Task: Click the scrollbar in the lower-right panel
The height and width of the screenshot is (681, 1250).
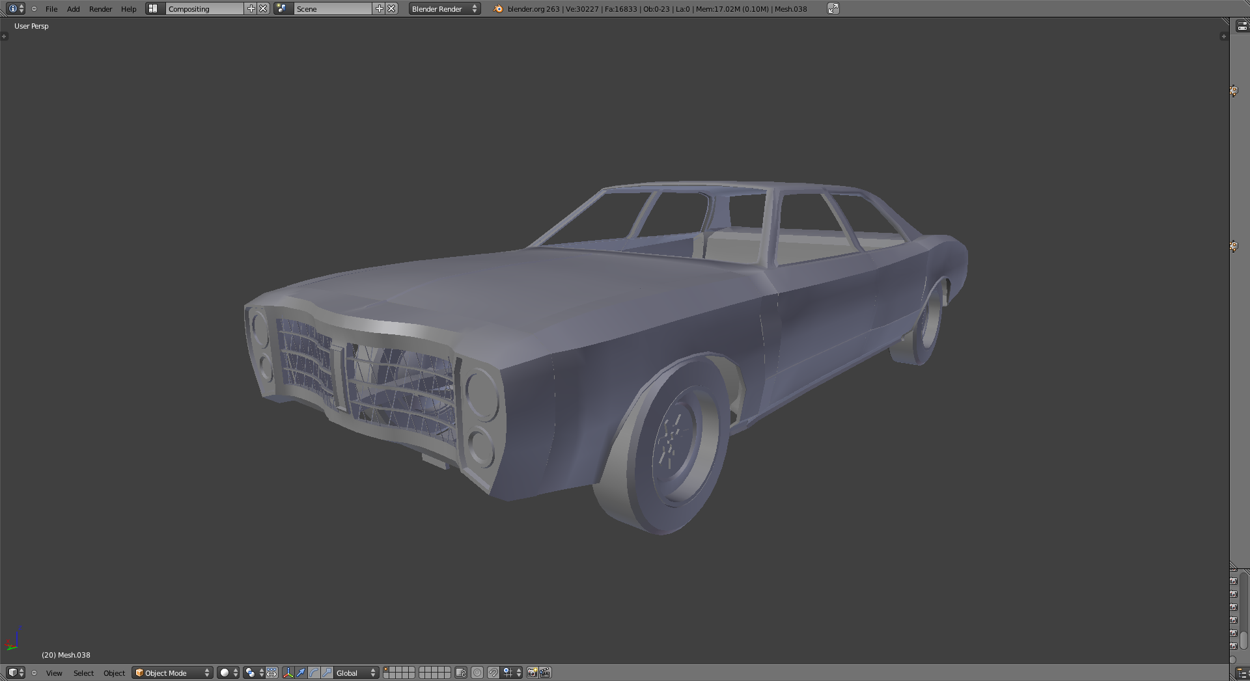Action: pyautogui.click(x=1243, y=640)
